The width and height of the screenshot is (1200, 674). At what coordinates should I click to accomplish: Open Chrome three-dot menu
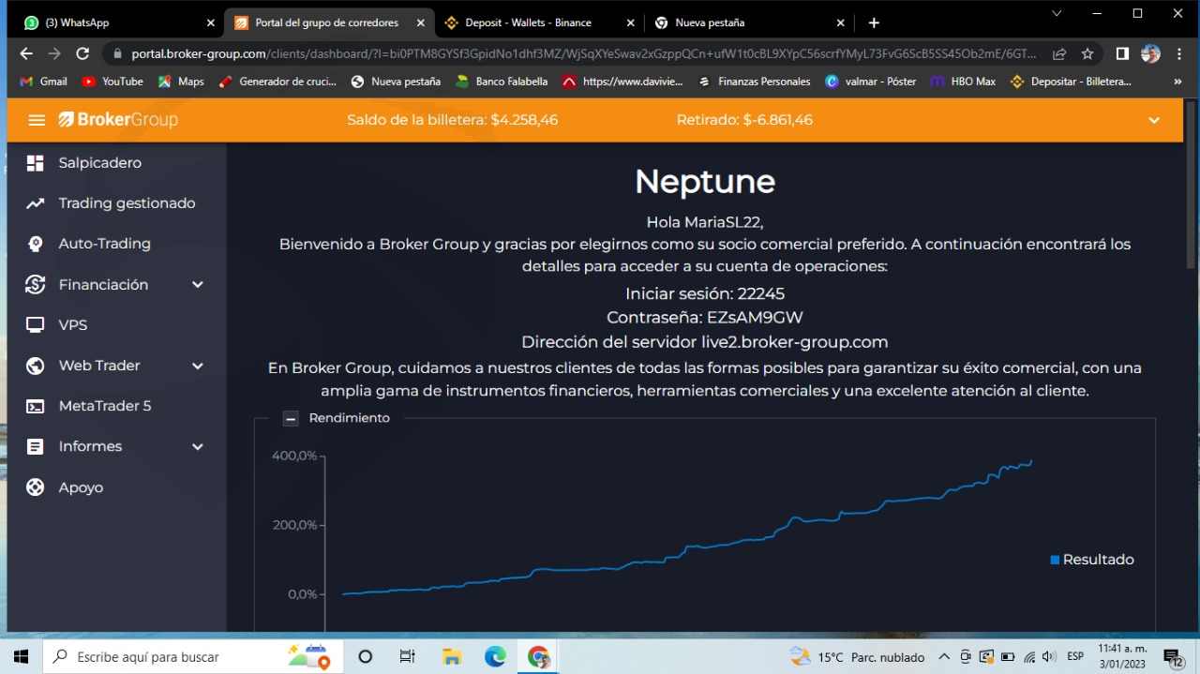click(1179, 54)
